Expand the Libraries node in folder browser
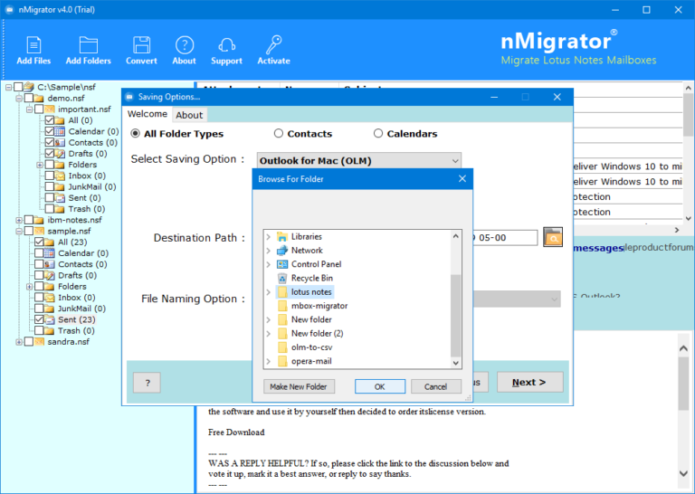 268,237
